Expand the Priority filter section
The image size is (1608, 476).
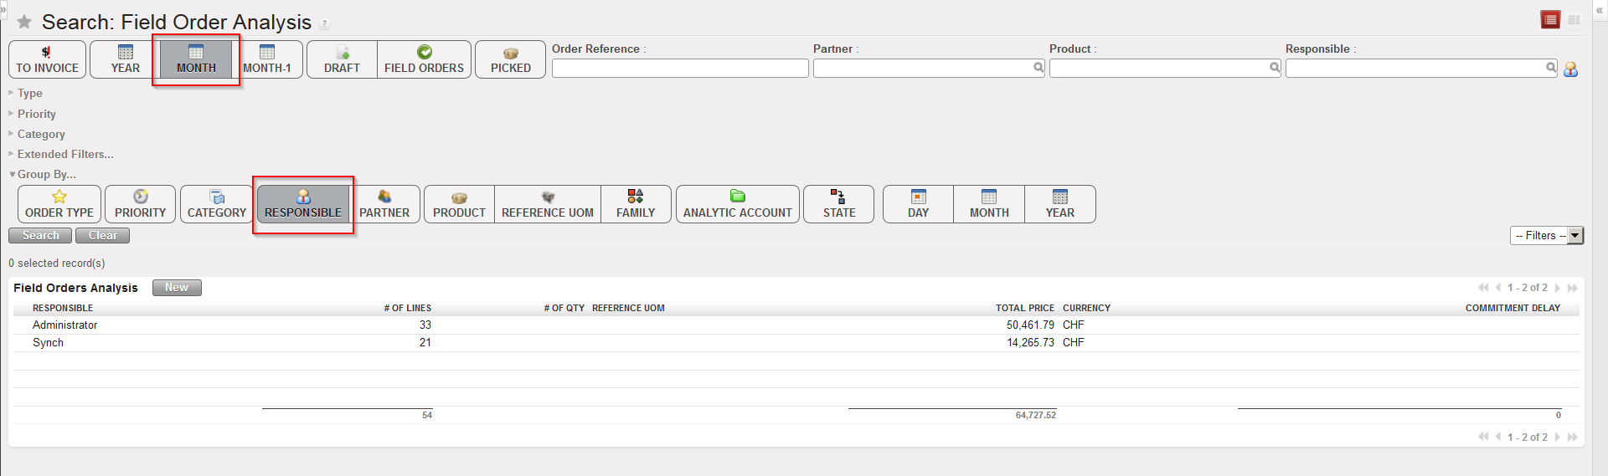pyautogui.click(x=32, y=114)
